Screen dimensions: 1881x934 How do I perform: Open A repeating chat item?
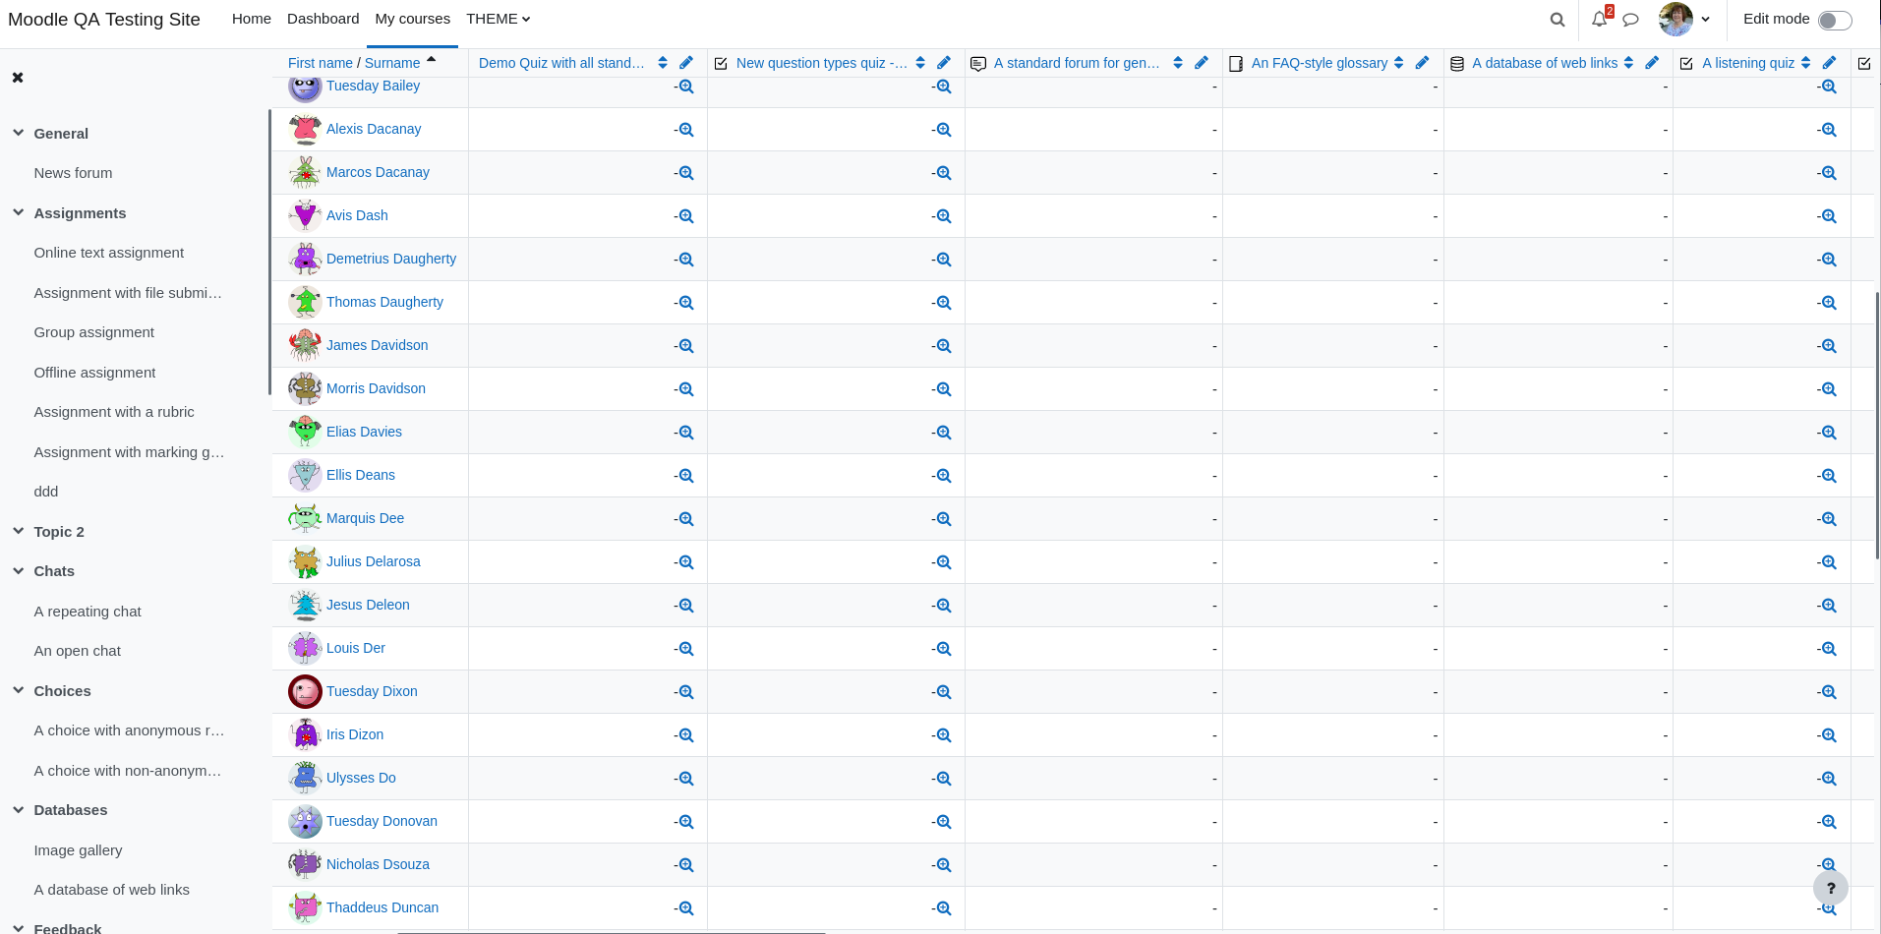click(x=88, y=612)
